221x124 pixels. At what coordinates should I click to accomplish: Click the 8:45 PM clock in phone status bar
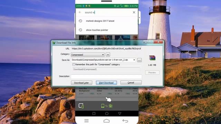[x=134, y=6]
